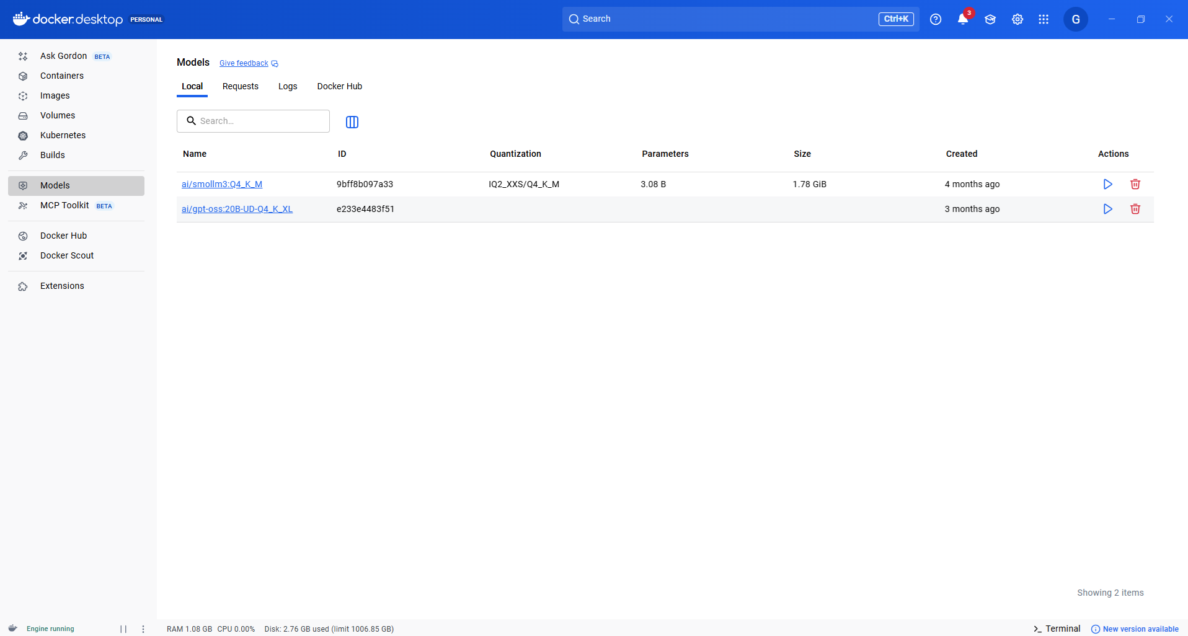1188x636 pixels.
Task: Open the column display options
Action: pyautogui.click(x=352, y=122)
